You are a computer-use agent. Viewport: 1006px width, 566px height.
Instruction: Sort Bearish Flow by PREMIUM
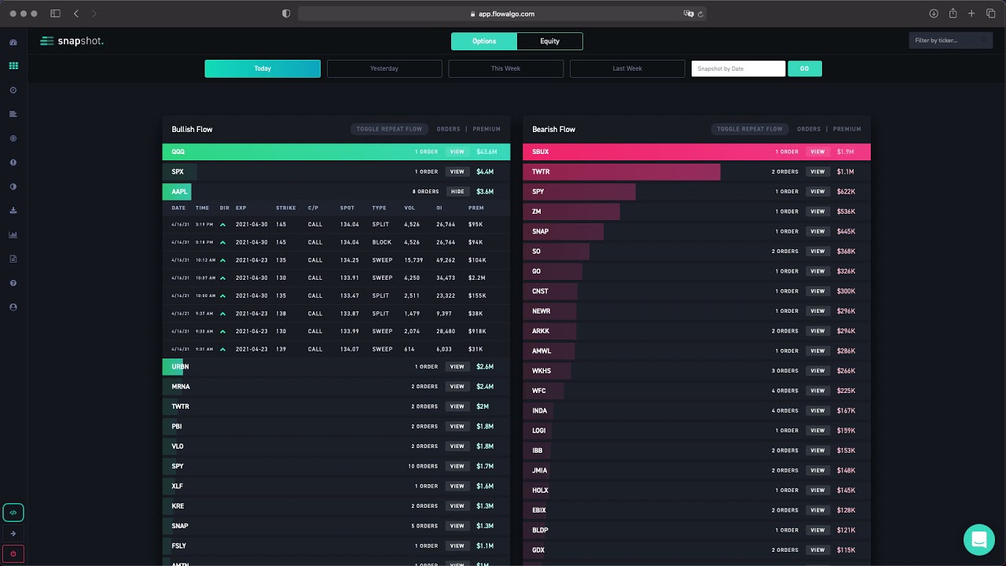pos(847,129)
